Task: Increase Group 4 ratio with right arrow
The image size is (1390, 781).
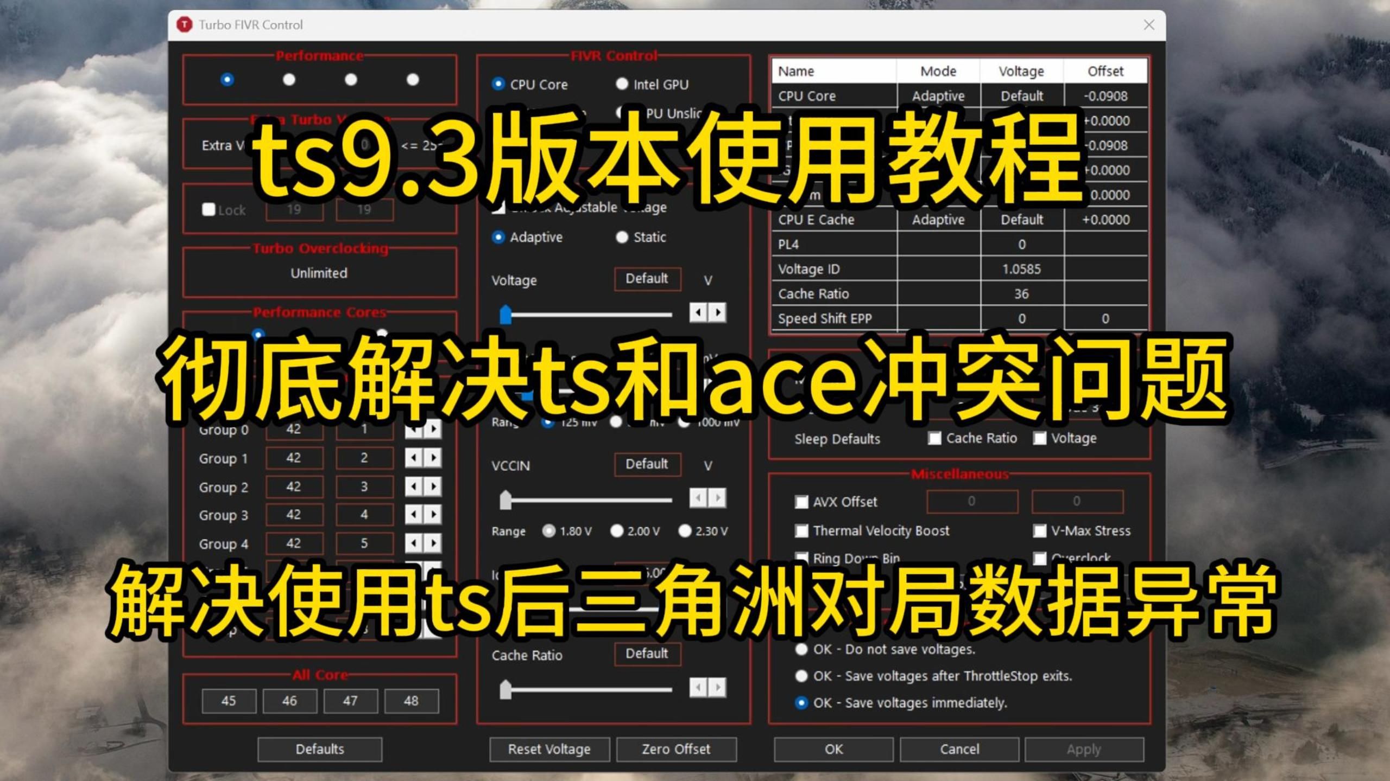Action: pyautogui.click(x=433, y=543)
